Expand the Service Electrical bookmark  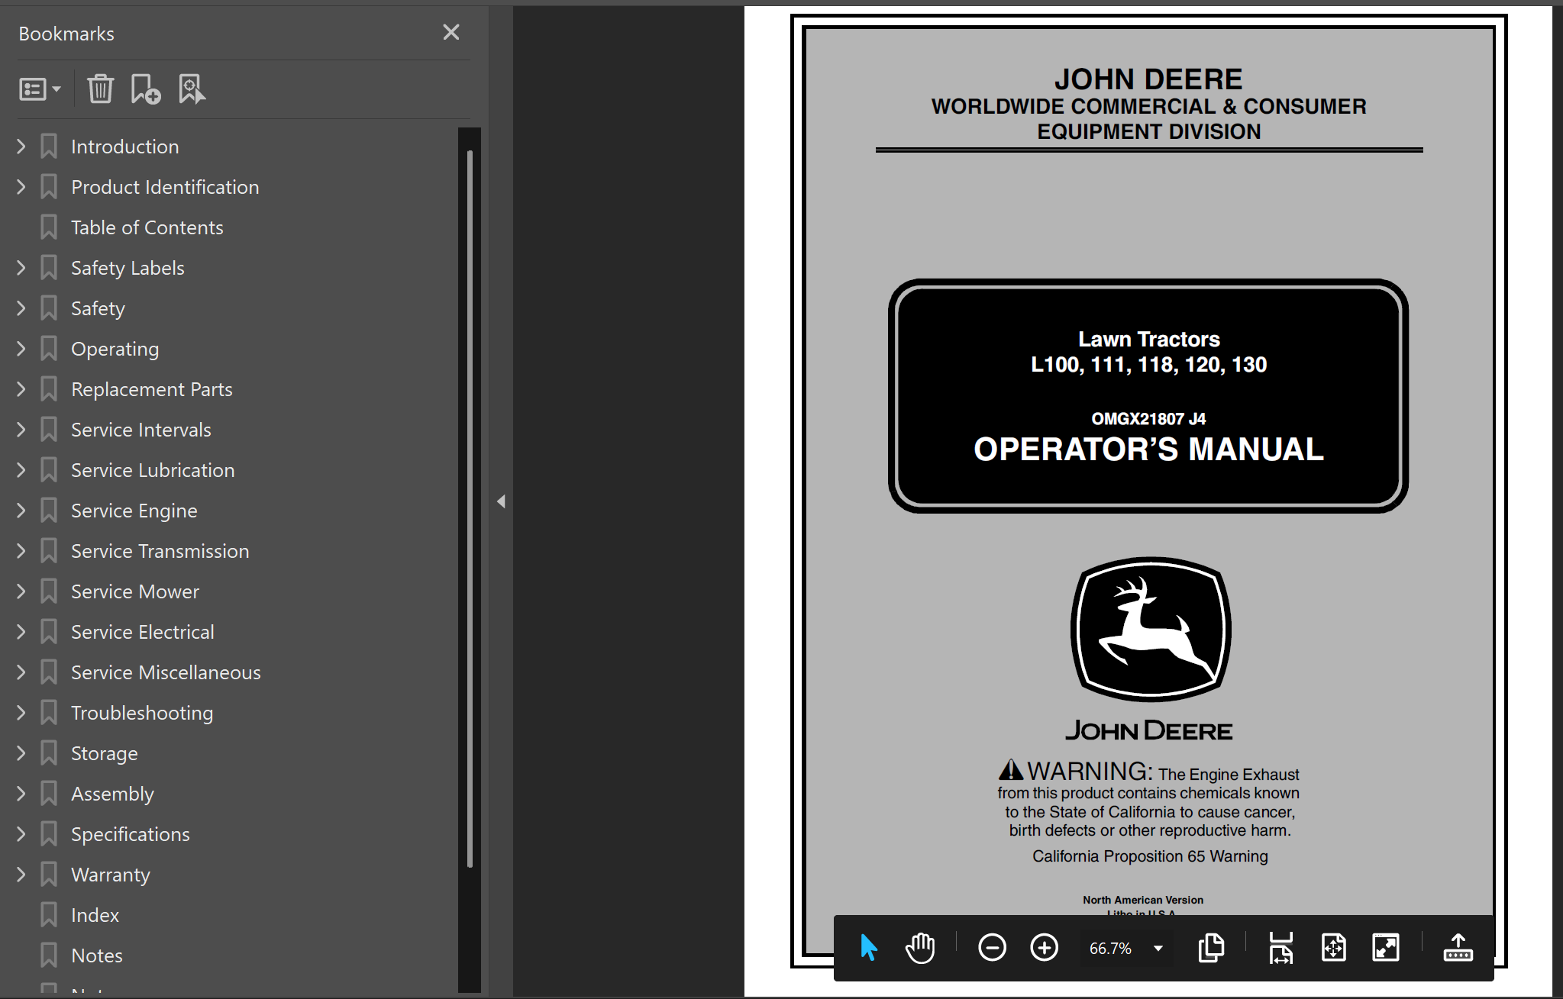point(21,632)
